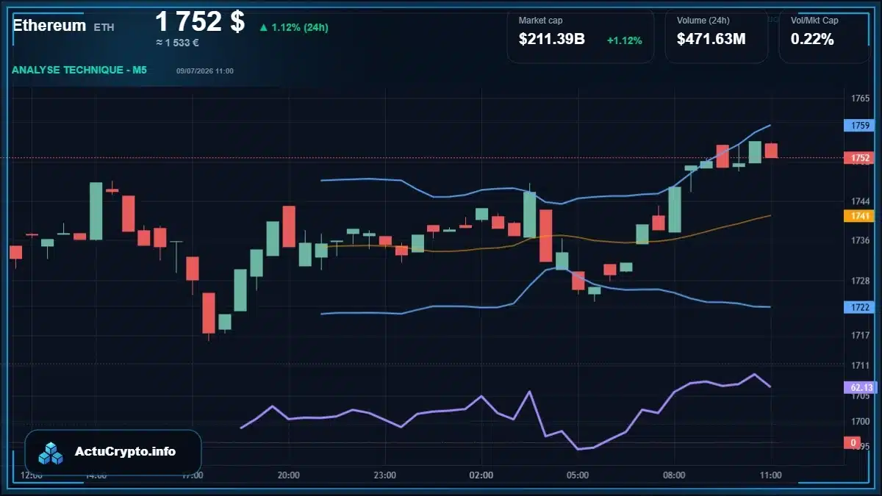Click the 05:00 time axis label
882x496 pixels.
point(578,475)
